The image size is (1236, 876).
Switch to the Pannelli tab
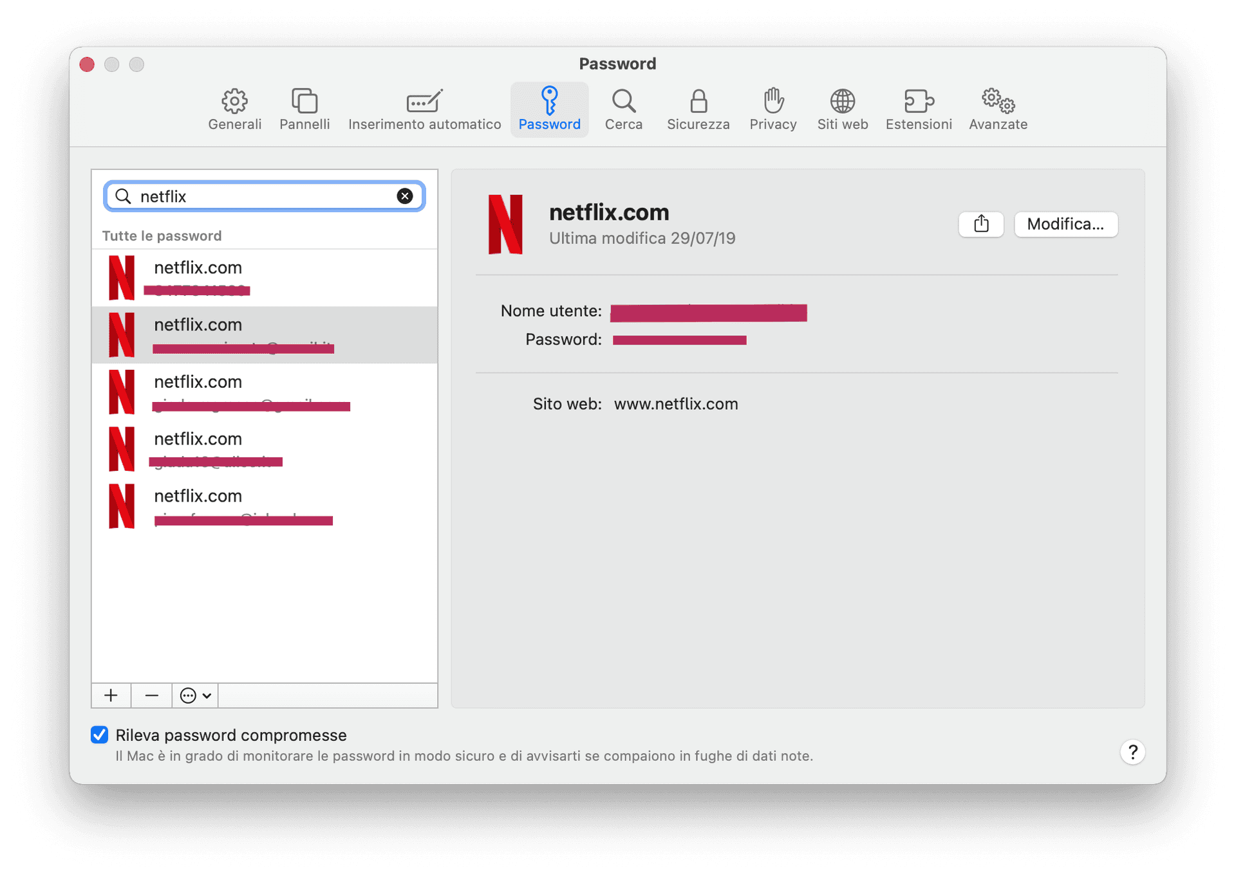(304, 109)
